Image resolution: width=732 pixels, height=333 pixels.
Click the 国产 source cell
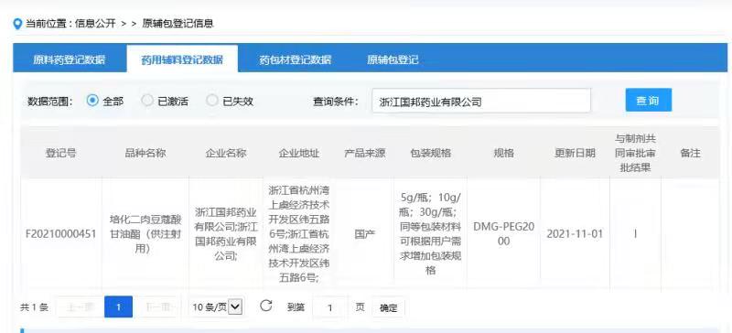coord(364,233)
